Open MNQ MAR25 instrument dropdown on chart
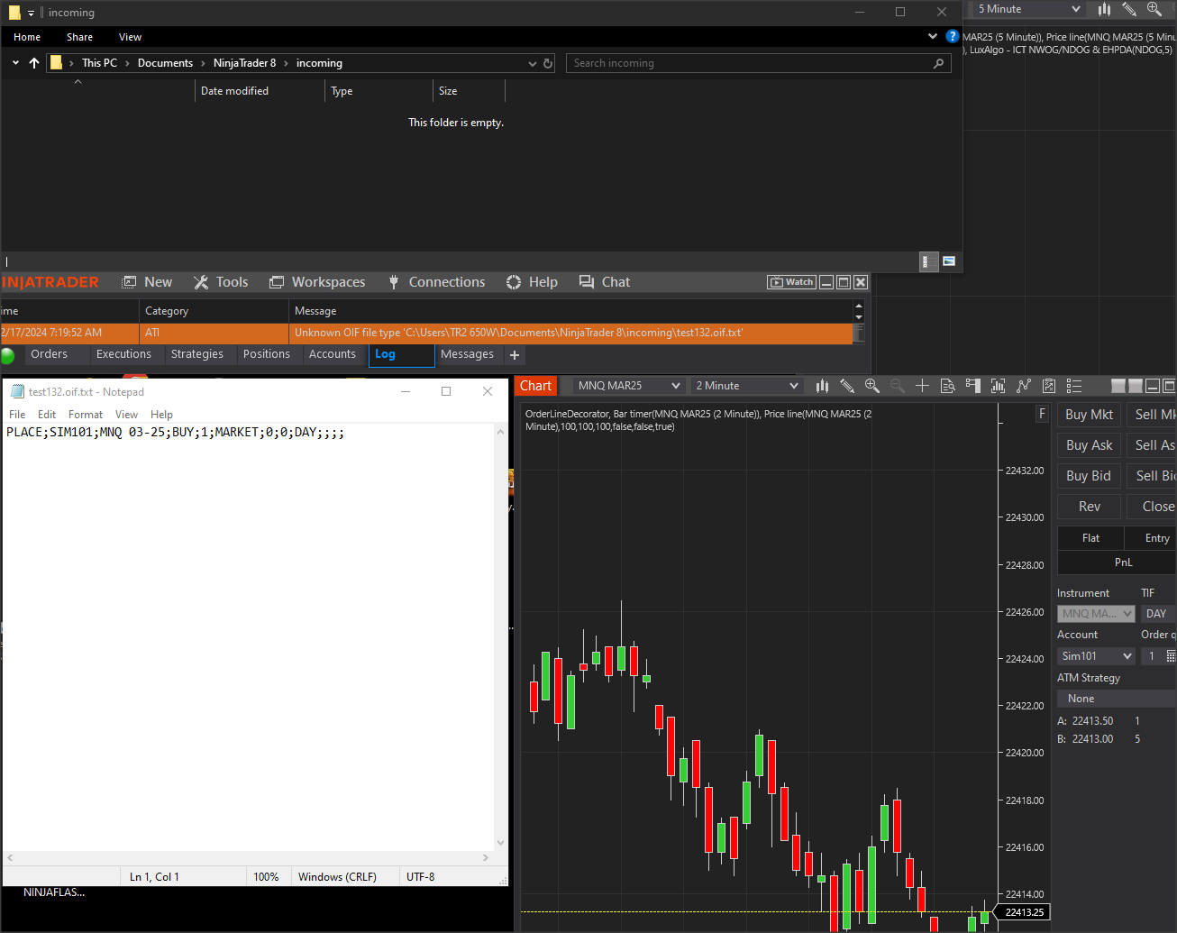Screen dimensions: 1177x933 click(x=627, y=386)
